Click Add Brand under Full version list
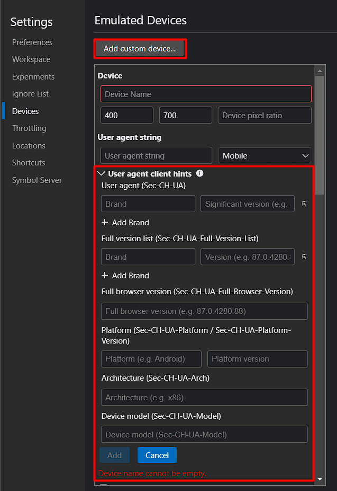 coord(125,276)
